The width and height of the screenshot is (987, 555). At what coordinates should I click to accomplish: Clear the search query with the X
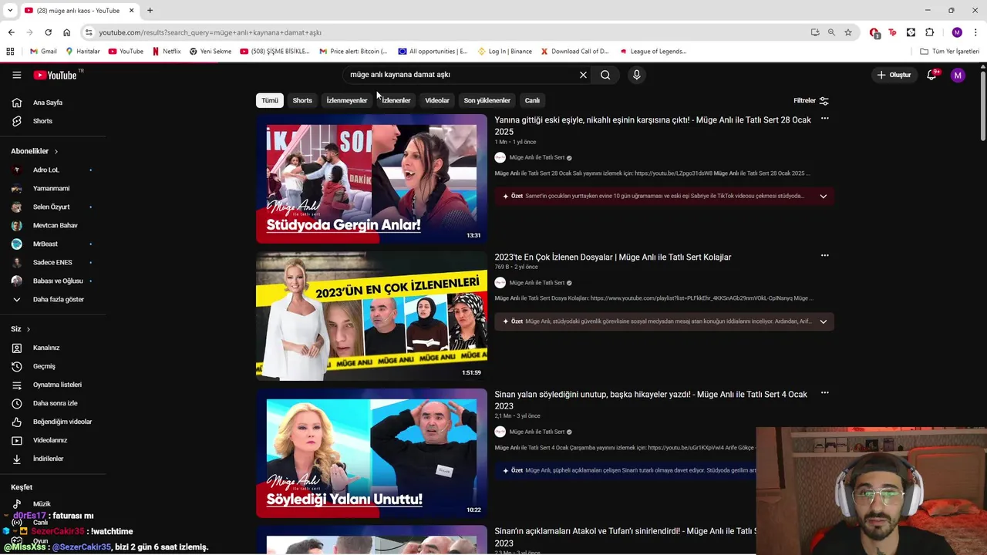click(x=583, y=75)
